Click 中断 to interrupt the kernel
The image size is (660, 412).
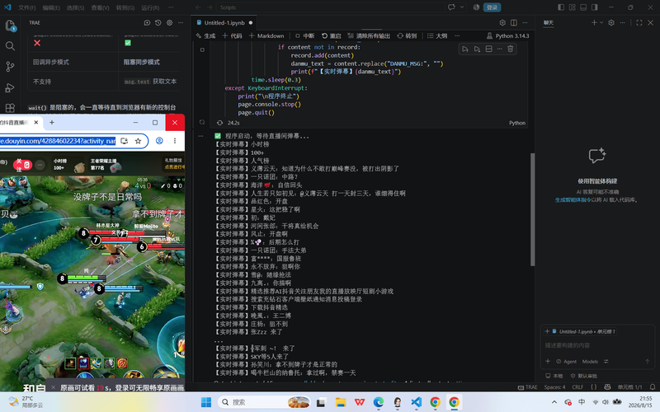click(304, 35)
